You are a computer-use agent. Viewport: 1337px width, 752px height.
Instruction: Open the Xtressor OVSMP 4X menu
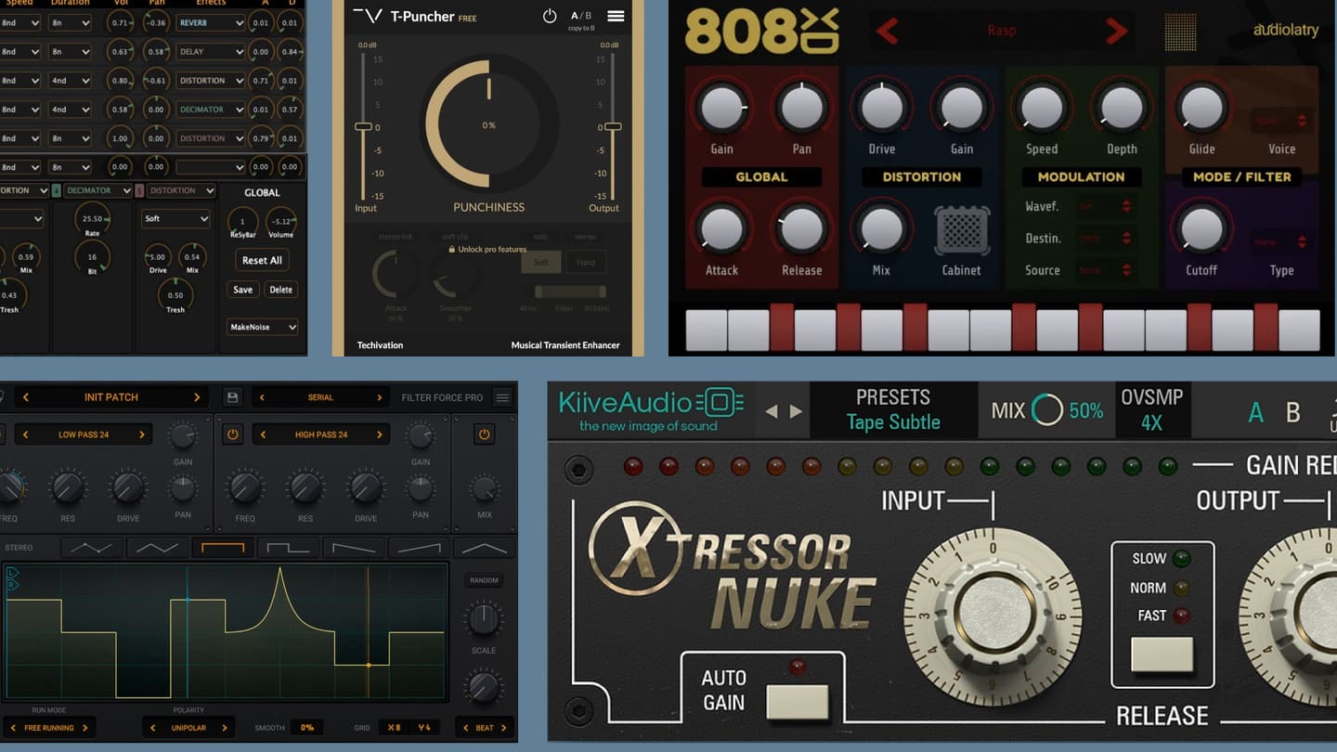1151,410
